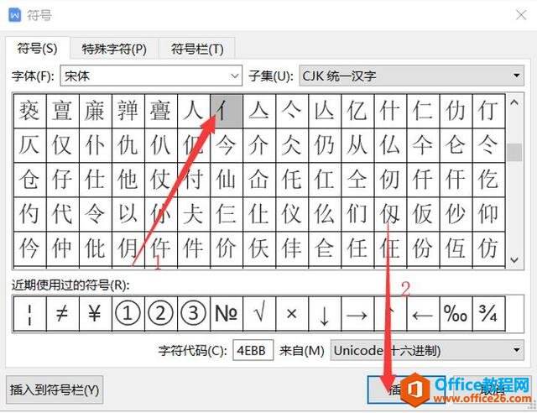The width and height of the screenshot is (537, 413).
Task: Select the × multiplication symbol
Action: (x=292, y=314)
